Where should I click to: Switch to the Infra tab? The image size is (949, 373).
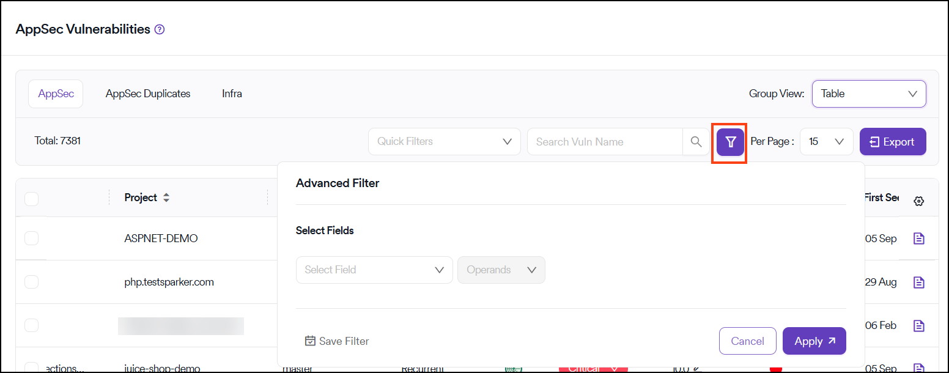click(232, 94)
